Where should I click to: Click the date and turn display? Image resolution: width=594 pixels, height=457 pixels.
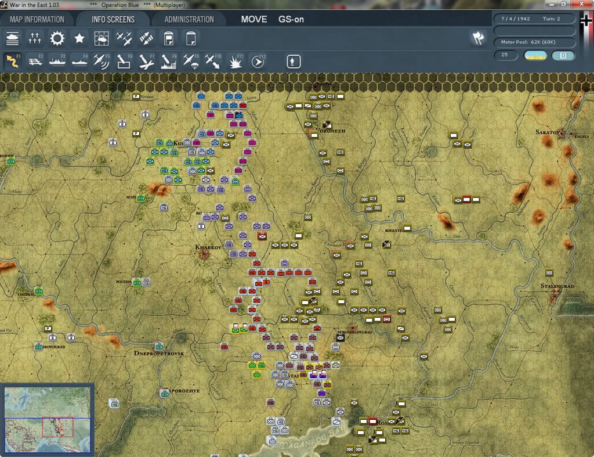tap(534, 19)
